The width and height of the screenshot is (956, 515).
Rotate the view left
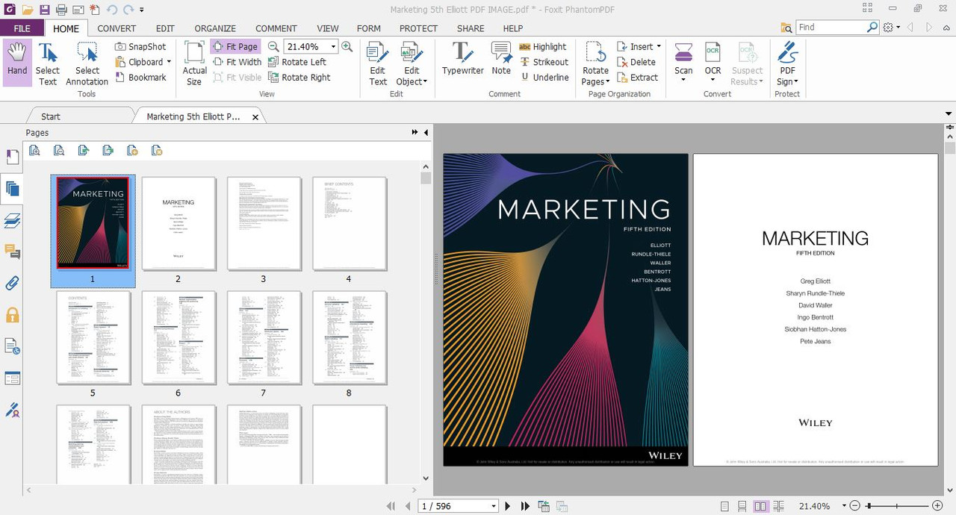[297, 62]
